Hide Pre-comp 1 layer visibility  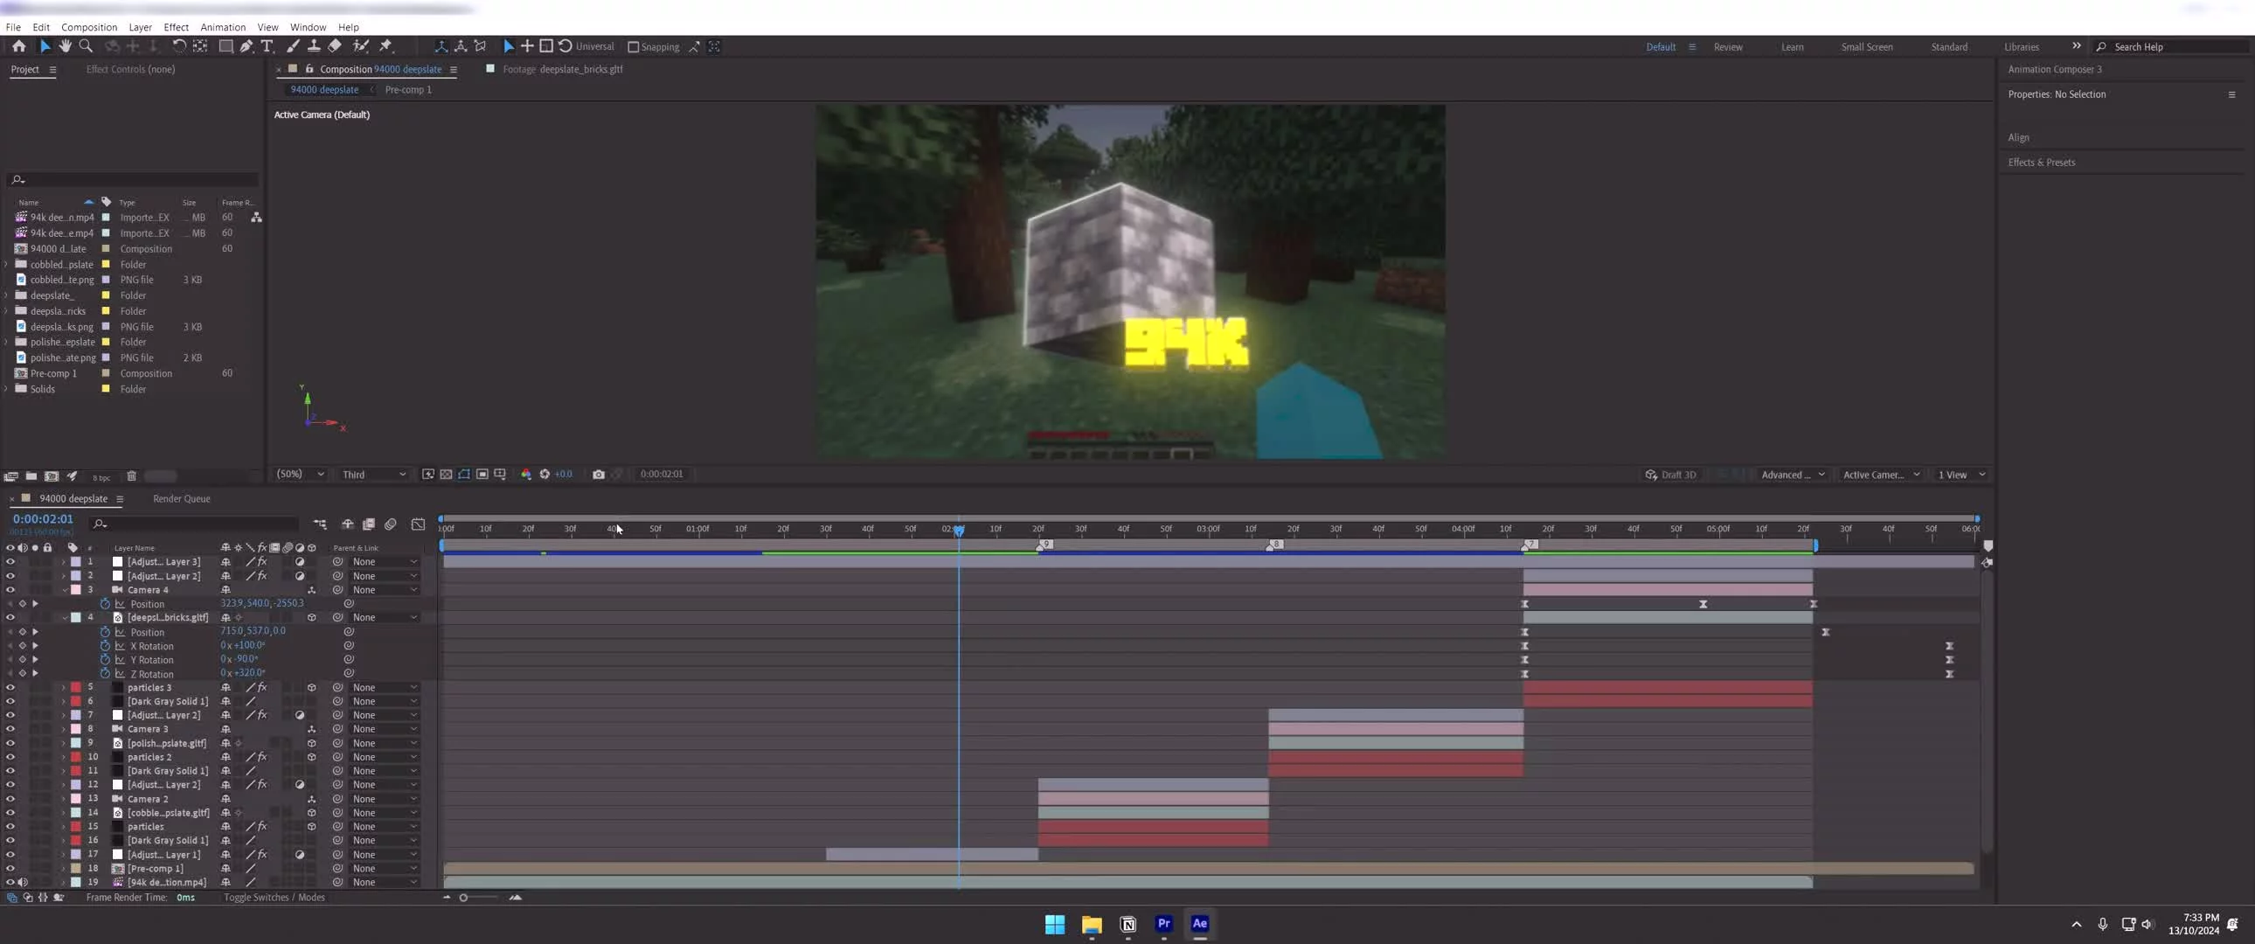pos(10,869)
